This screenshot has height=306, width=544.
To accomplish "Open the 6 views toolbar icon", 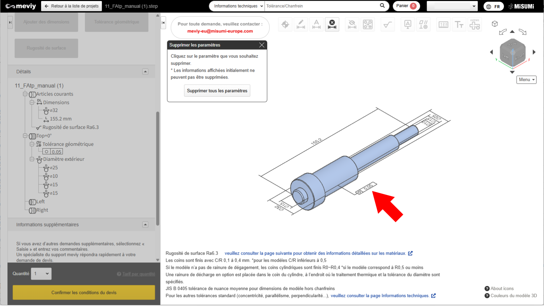I will tap(475, 24).
